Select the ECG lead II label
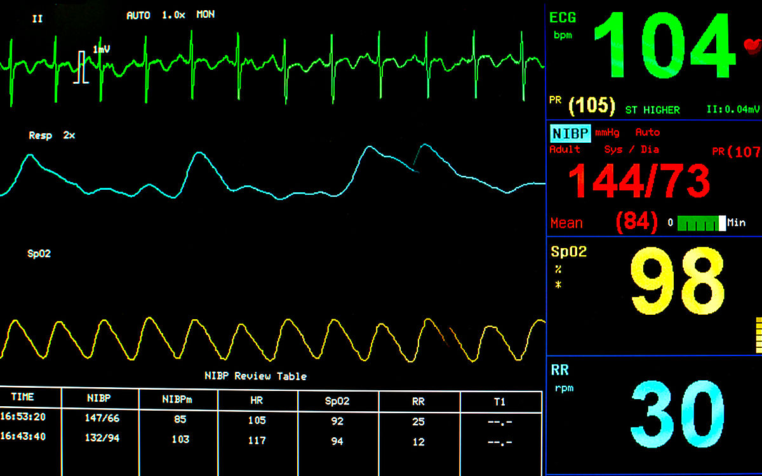This screenshot has width=762, height=476. (37, 18)
